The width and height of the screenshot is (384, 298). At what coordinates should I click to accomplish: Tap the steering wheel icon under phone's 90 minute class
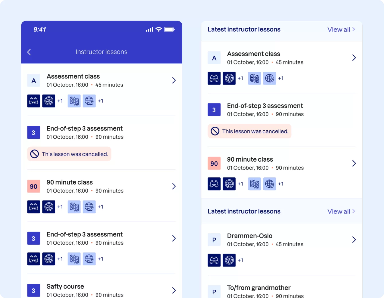click(49, 207)
